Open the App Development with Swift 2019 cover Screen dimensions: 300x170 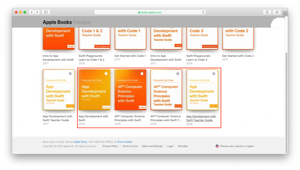(95, 90)
